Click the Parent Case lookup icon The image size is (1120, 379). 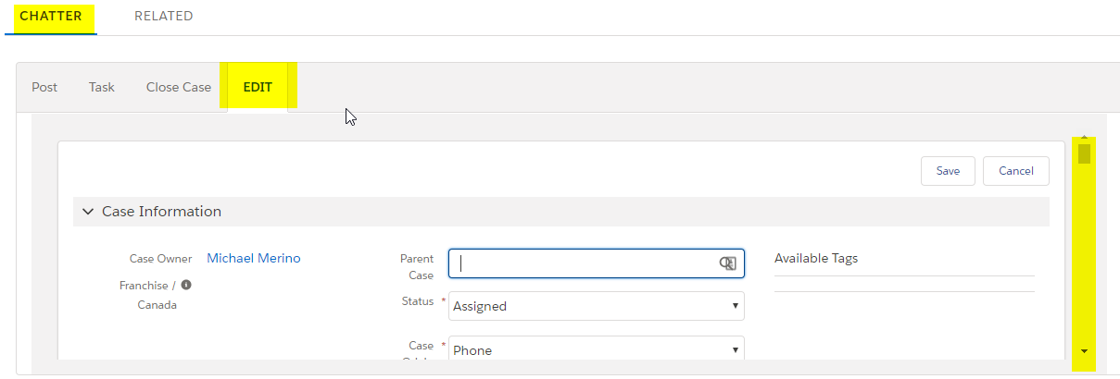click(728, 263)
